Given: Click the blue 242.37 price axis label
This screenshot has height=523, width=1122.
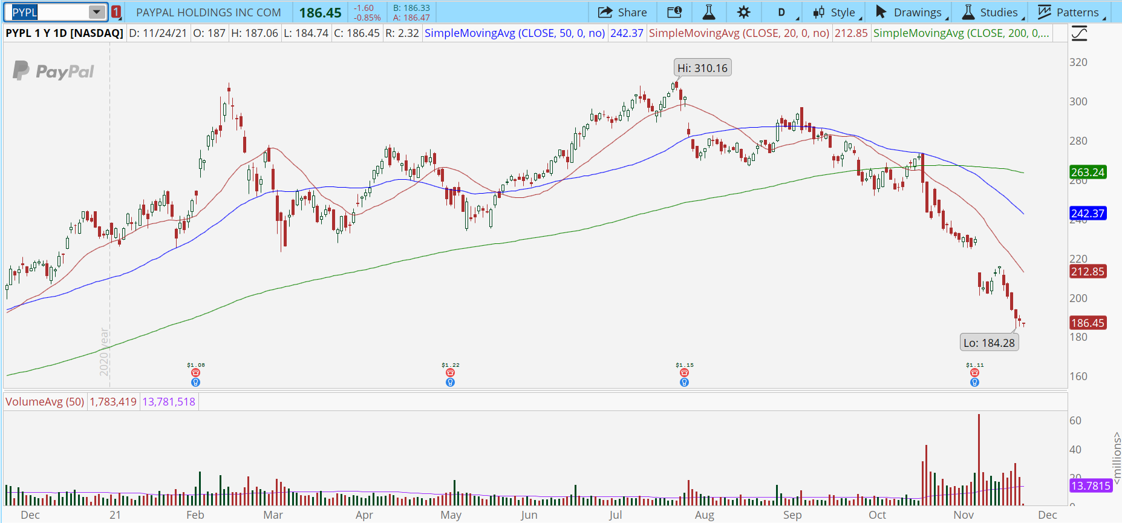Looking at the screenshot, I should click(x=1088, y=214).
